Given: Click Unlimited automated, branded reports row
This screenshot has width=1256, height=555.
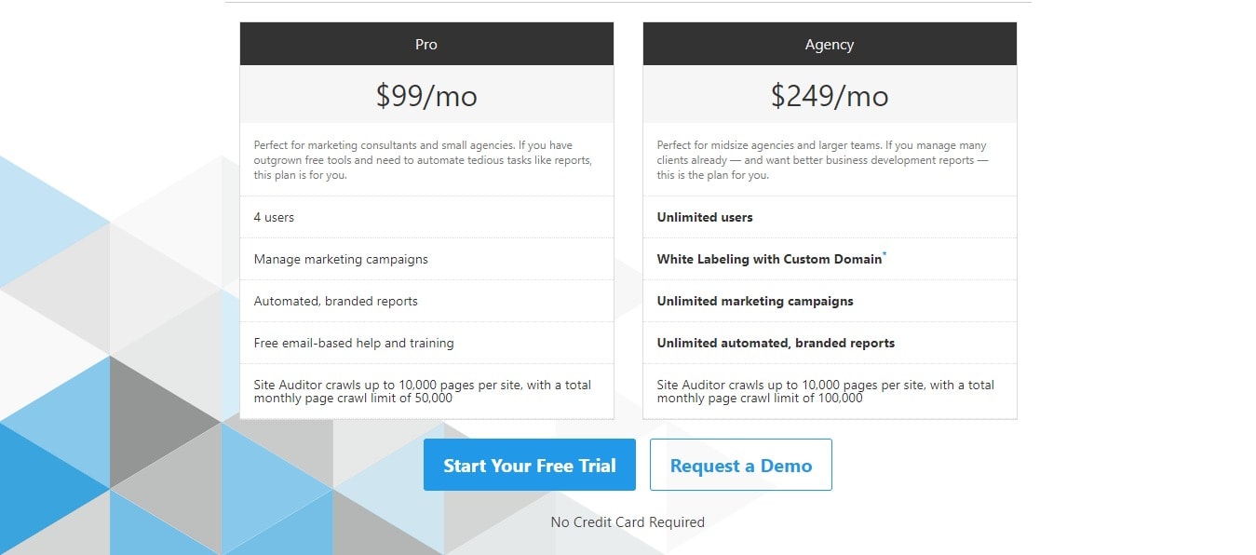Looking at the screenshot, I should (830, 343).
